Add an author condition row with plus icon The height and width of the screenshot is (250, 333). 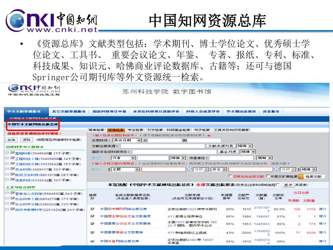[93, 158]
